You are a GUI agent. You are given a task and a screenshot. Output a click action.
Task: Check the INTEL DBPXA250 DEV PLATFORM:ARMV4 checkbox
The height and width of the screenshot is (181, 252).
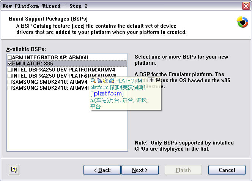click(x=9, y=70)
